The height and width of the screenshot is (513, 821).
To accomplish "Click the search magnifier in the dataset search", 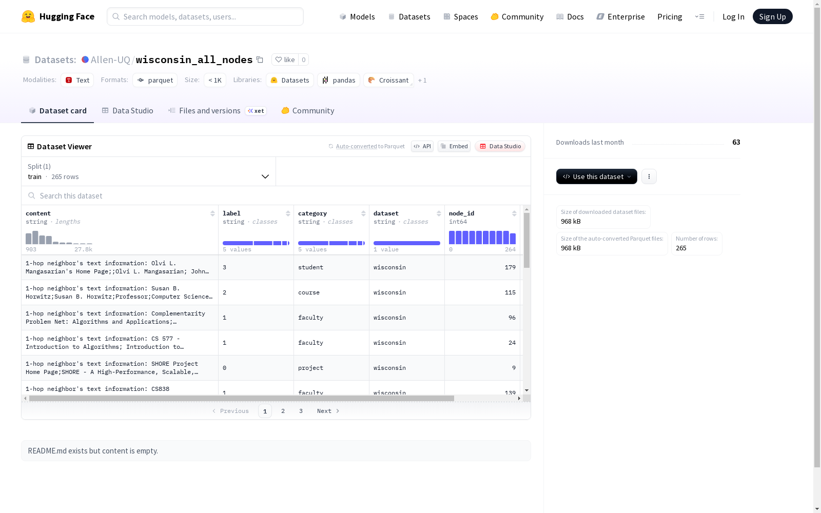I will point(32,195).
